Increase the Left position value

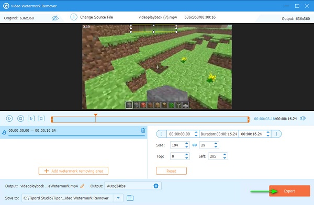tap(225, 155)
